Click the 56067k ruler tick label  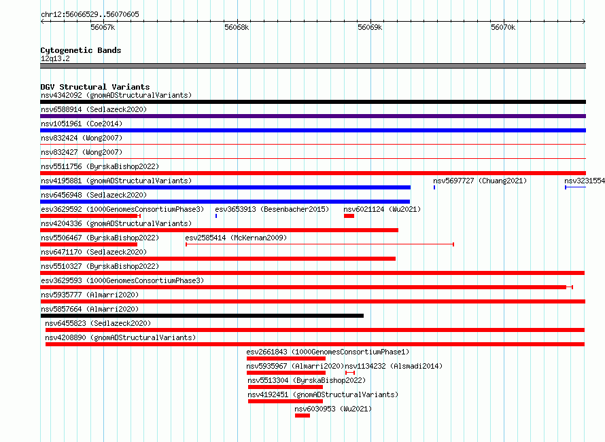(x=103, y=27)
